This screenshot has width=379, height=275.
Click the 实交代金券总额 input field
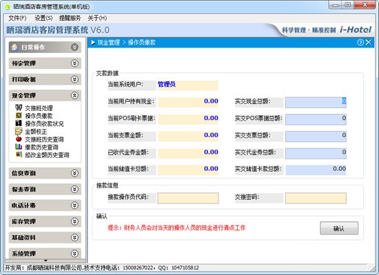pyautogui.click(x=316, y=154)
